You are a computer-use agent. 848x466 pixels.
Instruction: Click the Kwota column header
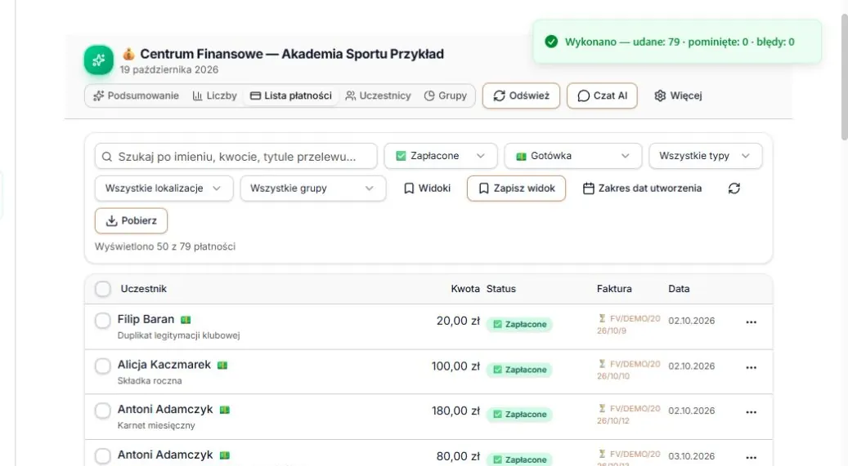coord(465,289)
